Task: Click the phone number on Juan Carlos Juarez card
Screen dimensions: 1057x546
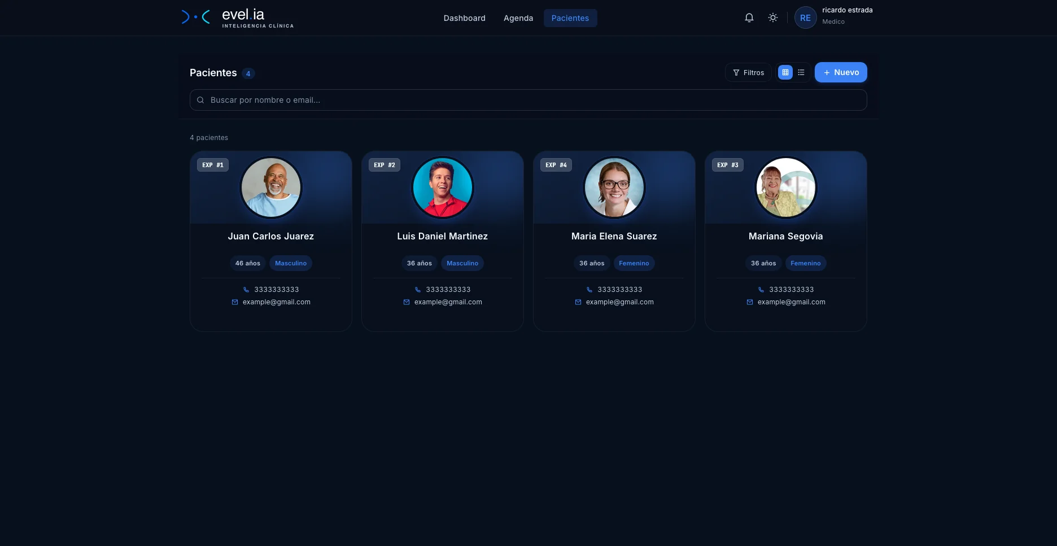Action: [x=277, y=290]
